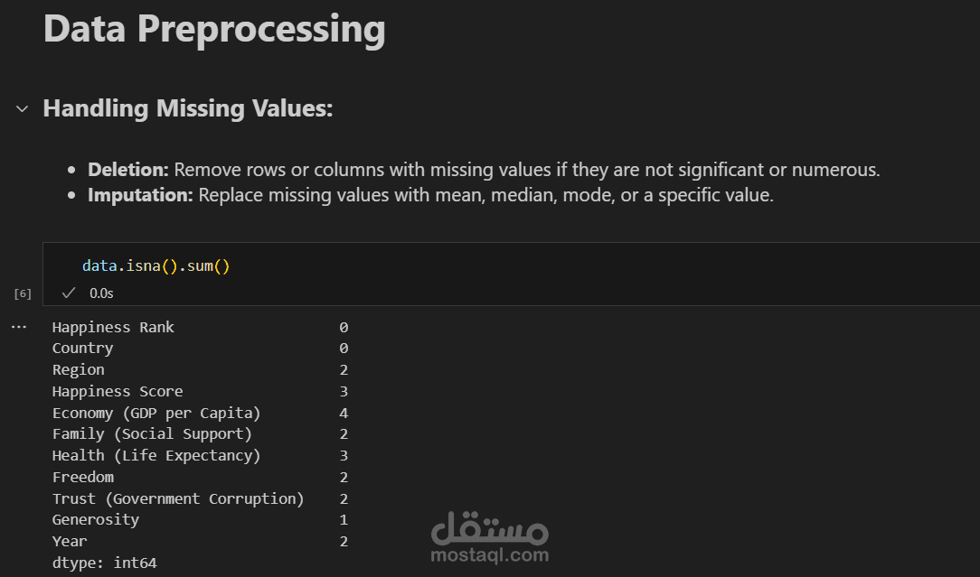This screenshot has height=577, width=980.
Task: Open the mostaql.com link text
Action: [x=489, y=555]
